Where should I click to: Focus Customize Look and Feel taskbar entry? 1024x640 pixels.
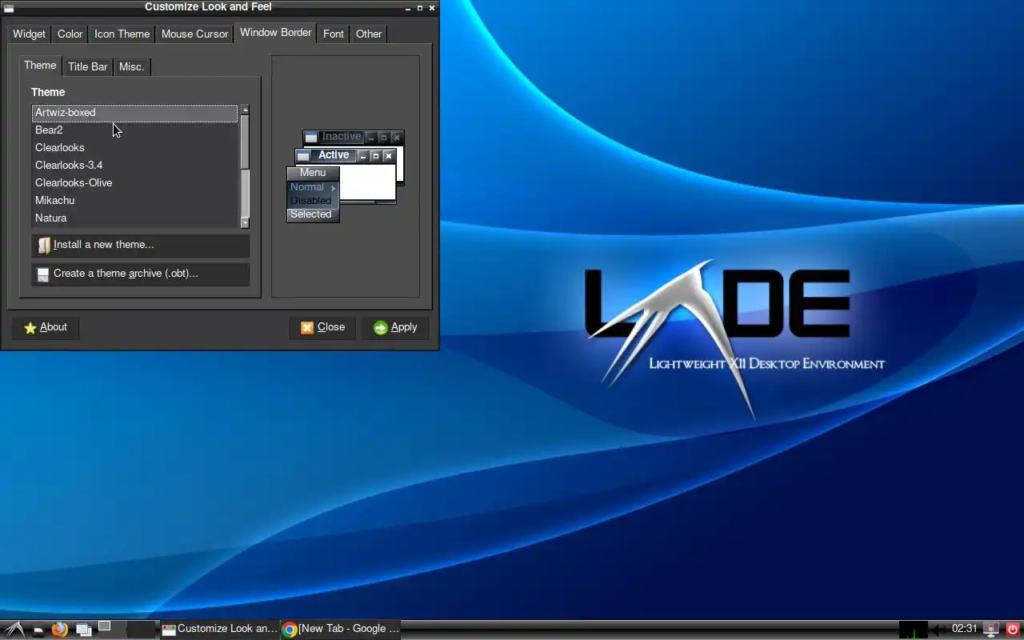coord(220,629)
